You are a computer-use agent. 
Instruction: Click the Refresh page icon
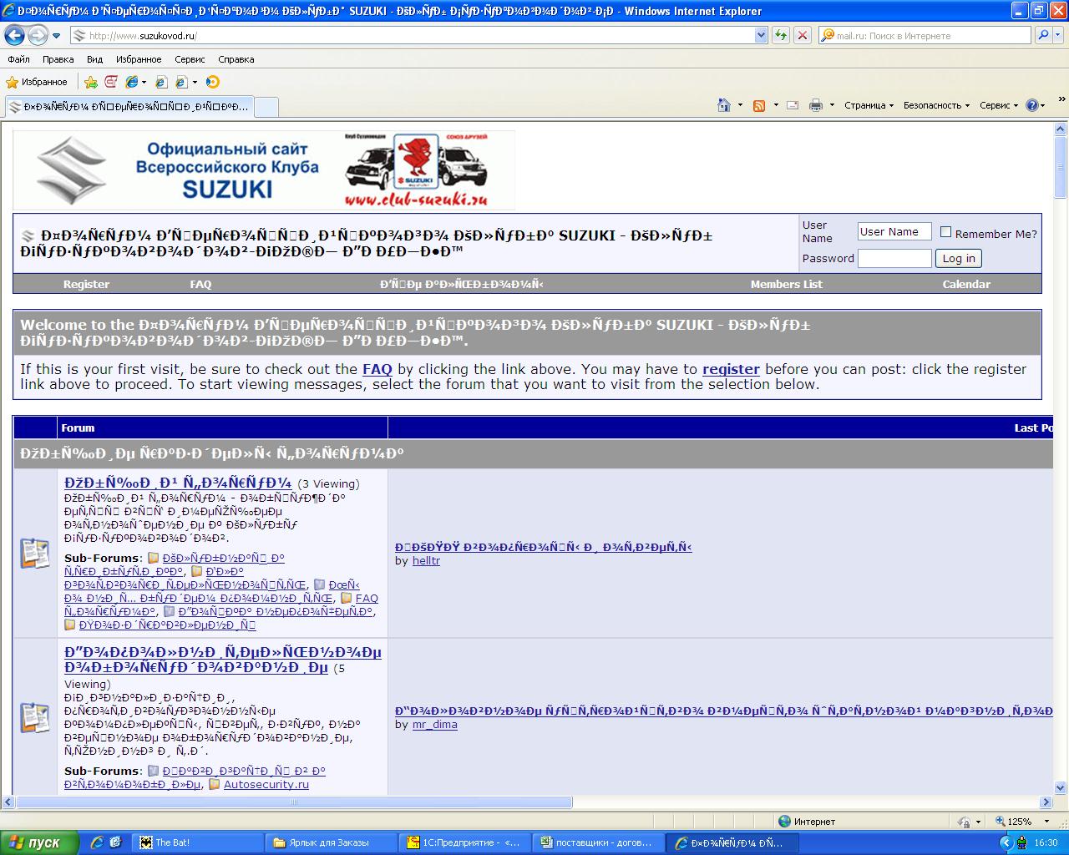[x=781, y=35]
